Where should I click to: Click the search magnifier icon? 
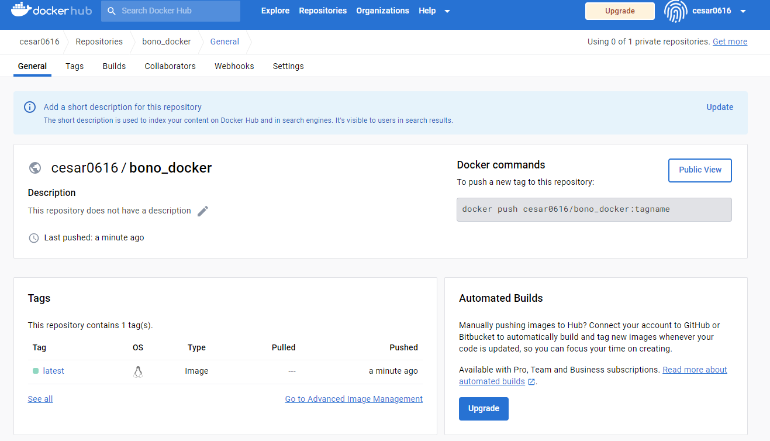pyautogui.click(x=112, y=11)
